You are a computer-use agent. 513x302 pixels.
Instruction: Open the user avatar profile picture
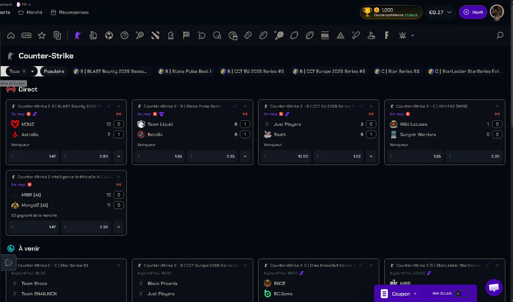click(497, 12)
